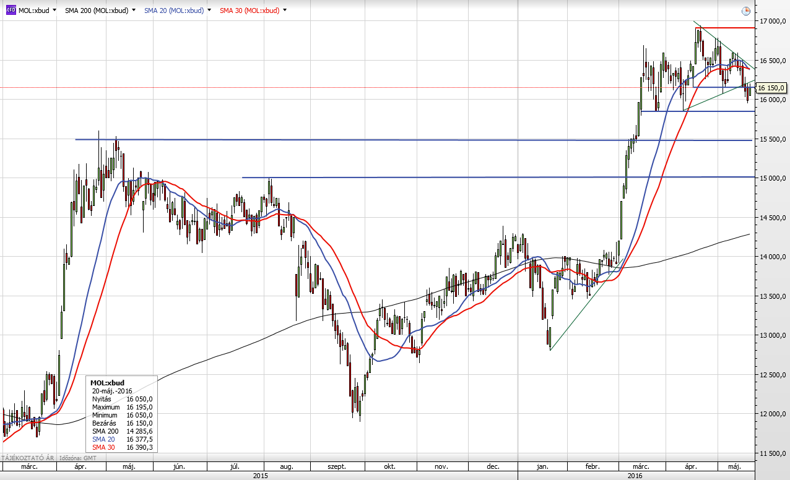Screen dimensions: 790x480
Task: Click the 14 000,0 price axis label
Action: (773, 257)
